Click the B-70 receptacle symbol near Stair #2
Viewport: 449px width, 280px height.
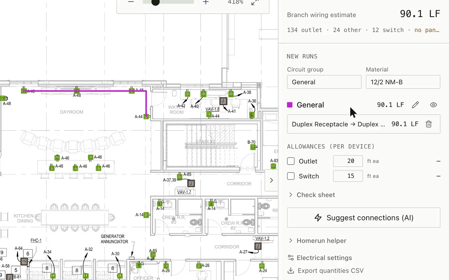(x=253, y=147)
